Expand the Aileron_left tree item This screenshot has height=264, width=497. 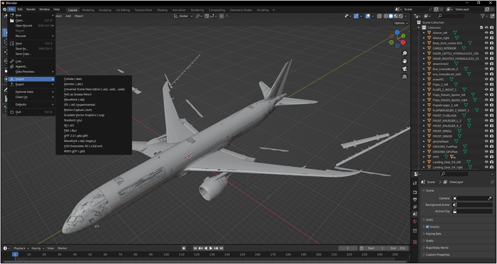point(424,33)
